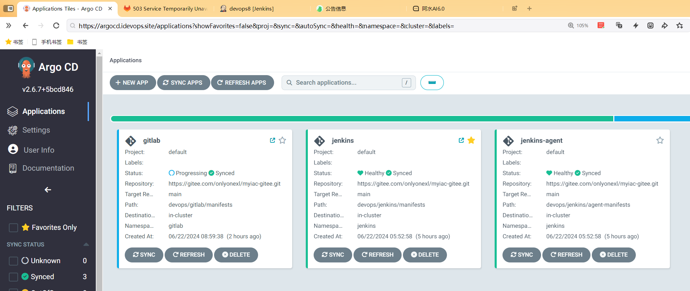Toggle the Favorites Only checkbox
Viewport: 690px width, 291px height.
click(x=13, y=227)
